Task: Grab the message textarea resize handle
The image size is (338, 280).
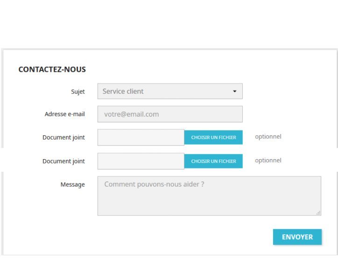Action: point(318,213)
